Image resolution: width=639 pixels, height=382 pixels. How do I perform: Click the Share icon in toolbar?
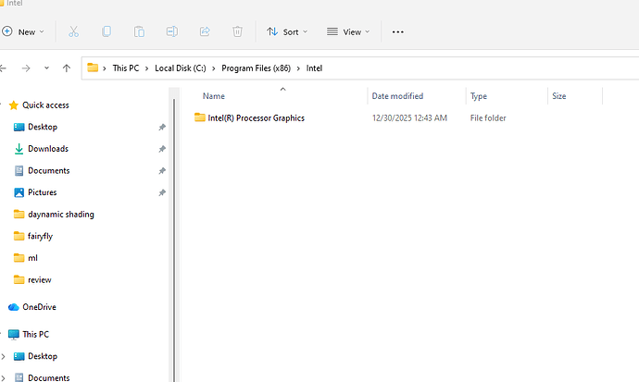(205, 31)
